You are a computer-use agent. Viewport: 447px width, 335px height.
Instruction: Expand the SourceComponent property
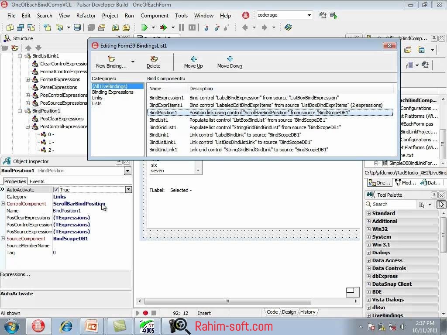[3, 239]
